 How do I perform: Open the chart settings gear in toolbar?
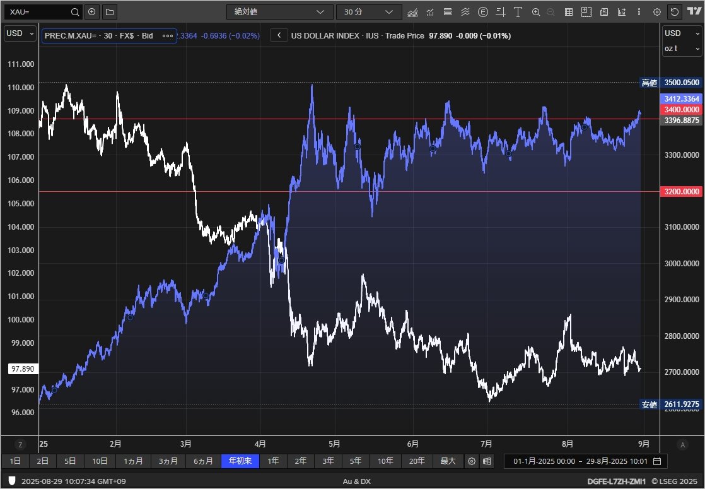(x=657, y=12)
